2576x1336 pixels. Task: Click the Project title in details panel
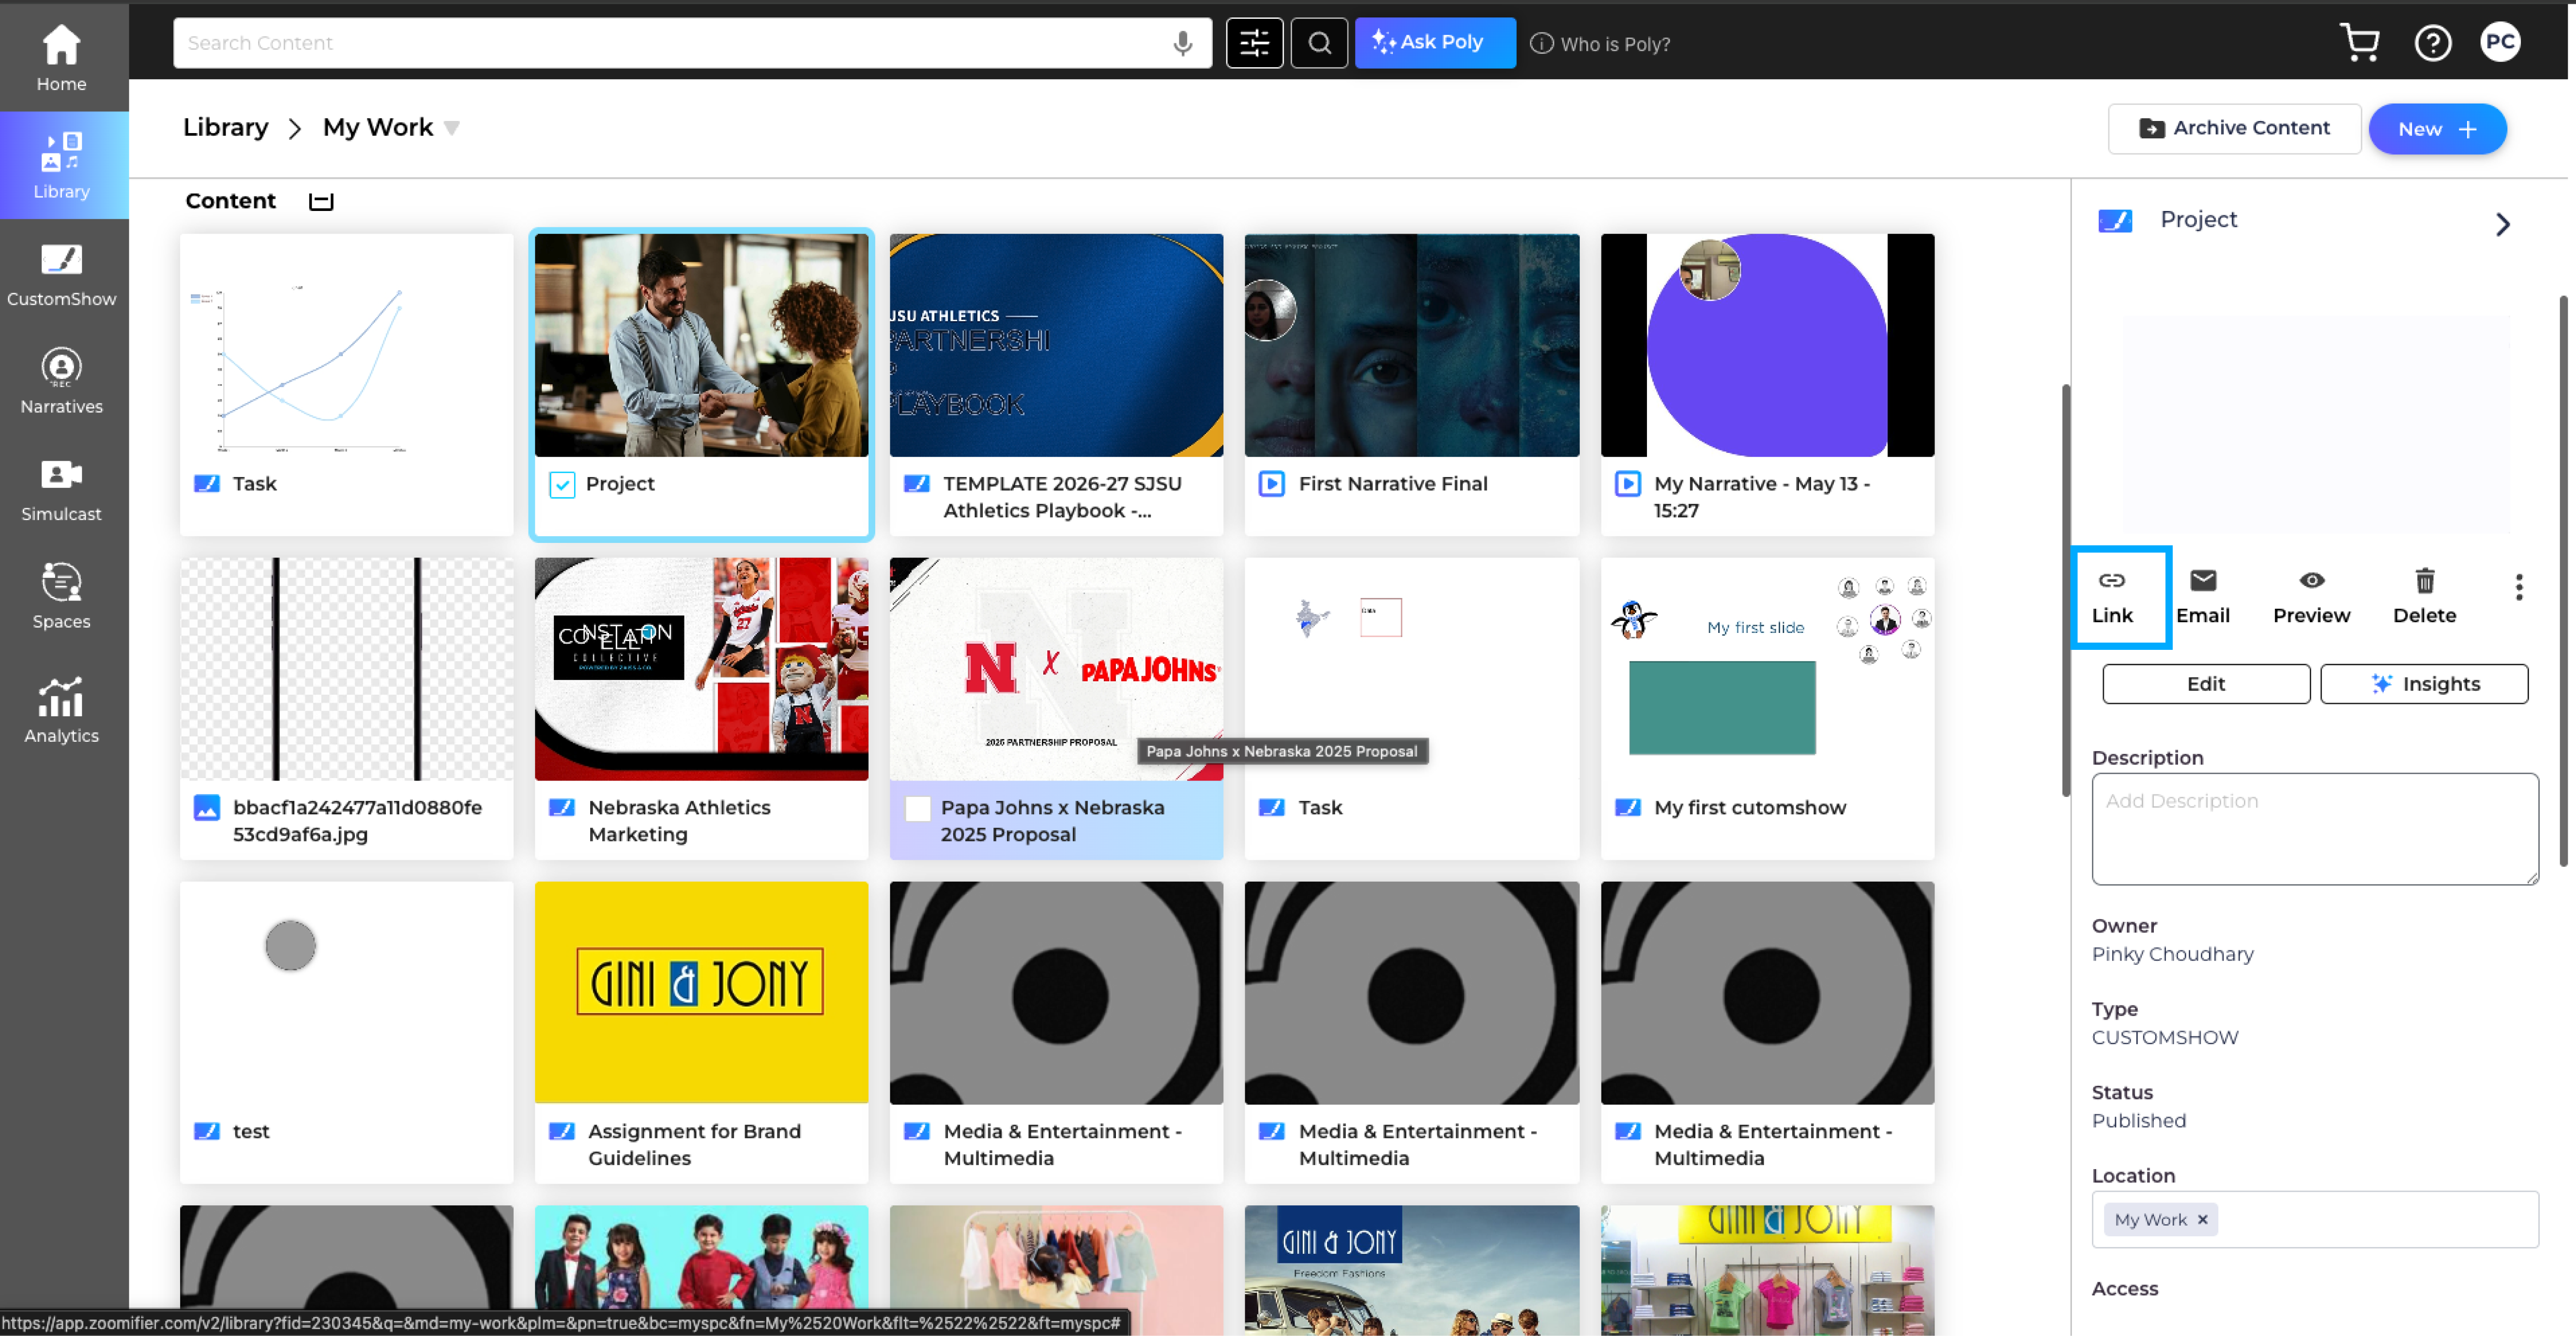coord(2198,220)
